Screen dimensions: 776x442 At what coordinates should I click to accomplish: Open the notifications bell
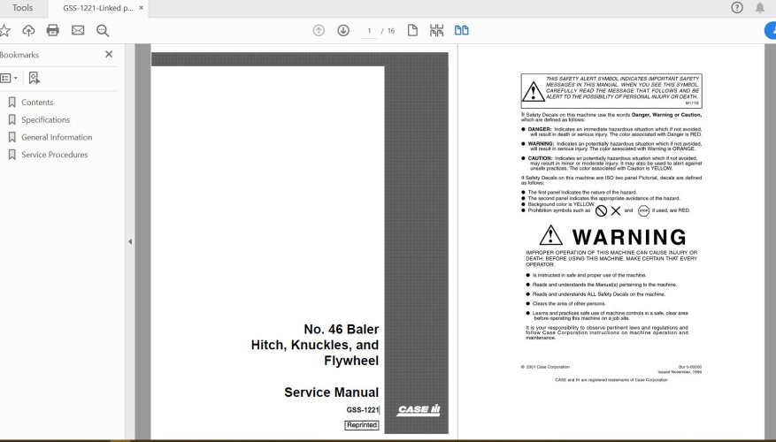pyautogui.click(x=760, y=8)
